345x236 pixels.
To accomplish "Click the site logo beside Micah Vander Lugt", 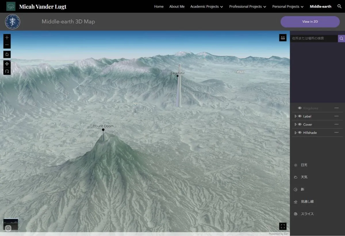I will pos(11,6).
